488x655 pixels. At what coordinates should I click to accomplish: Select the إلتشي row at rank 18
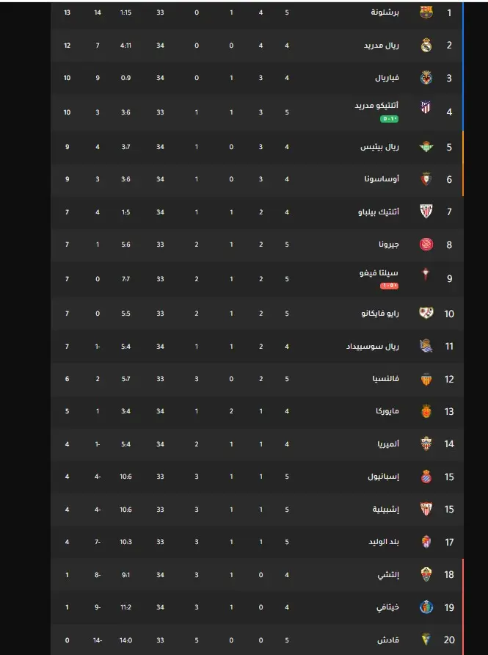[x=257, y=575]
